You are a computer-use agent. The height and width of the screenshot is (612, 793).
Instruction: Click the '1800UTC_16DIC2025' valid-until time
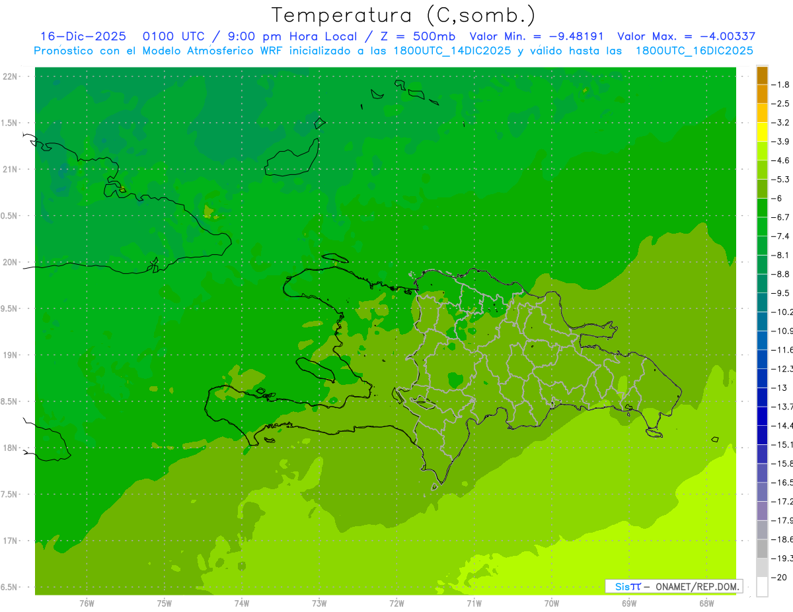(694, 50)
